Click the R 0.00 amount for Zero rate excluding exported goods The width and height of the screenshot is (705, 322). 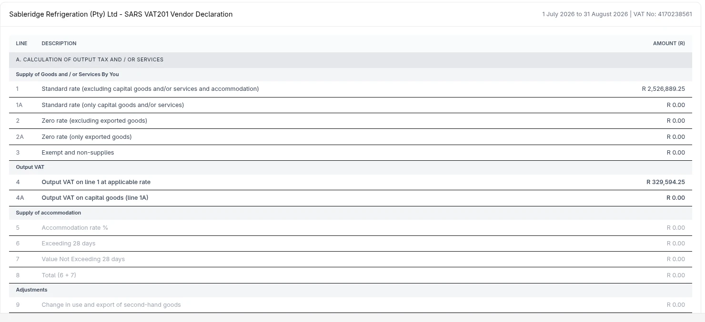pyautogui.click(x=676, y=121)
